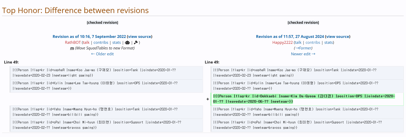Image resolution: width=406 pixels, height=137 pixels.
Task: Open RathBOT's talk page
Action: [86, 43]
